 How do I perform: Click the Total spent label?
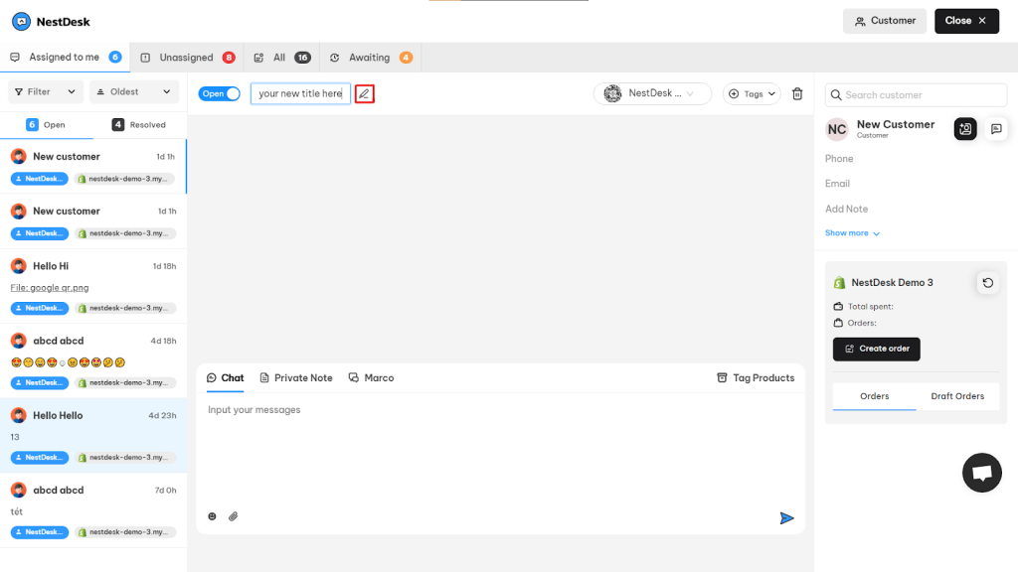[870, 306]
